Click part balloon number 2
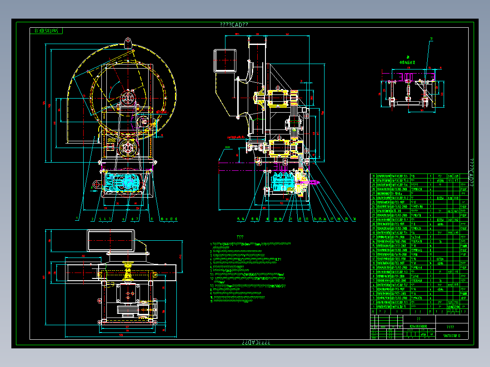 click(x=92, y=219)
